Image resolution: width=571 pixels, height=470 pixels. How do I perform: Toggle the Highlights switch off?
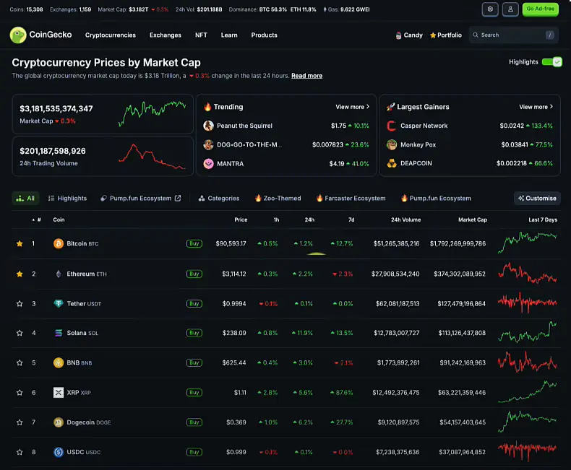pos(551,62)
